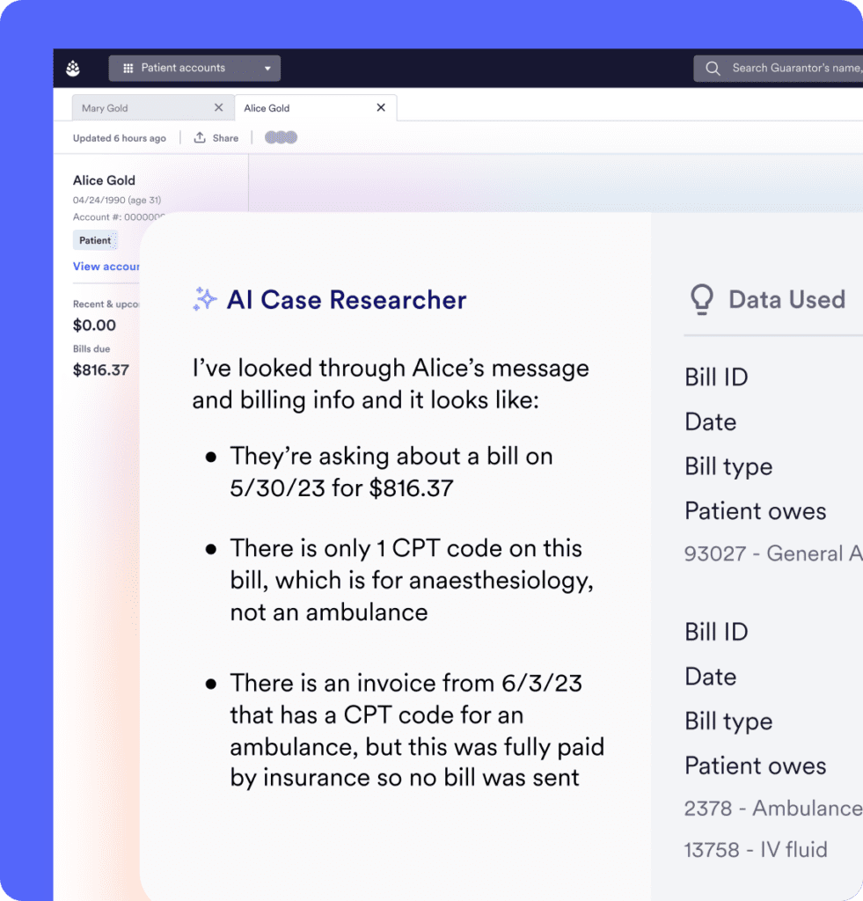Select the 13758 - IV fluid line
Screen dimensions: 863x901
755,849
